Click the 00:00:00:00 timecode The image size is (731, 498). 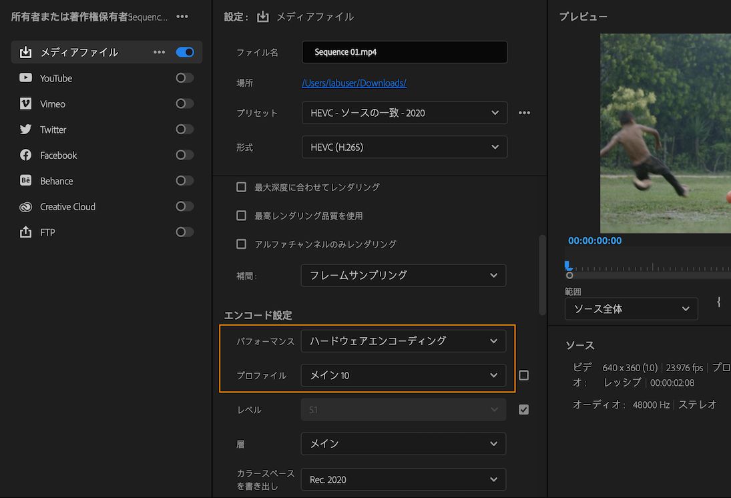[594, 240]
